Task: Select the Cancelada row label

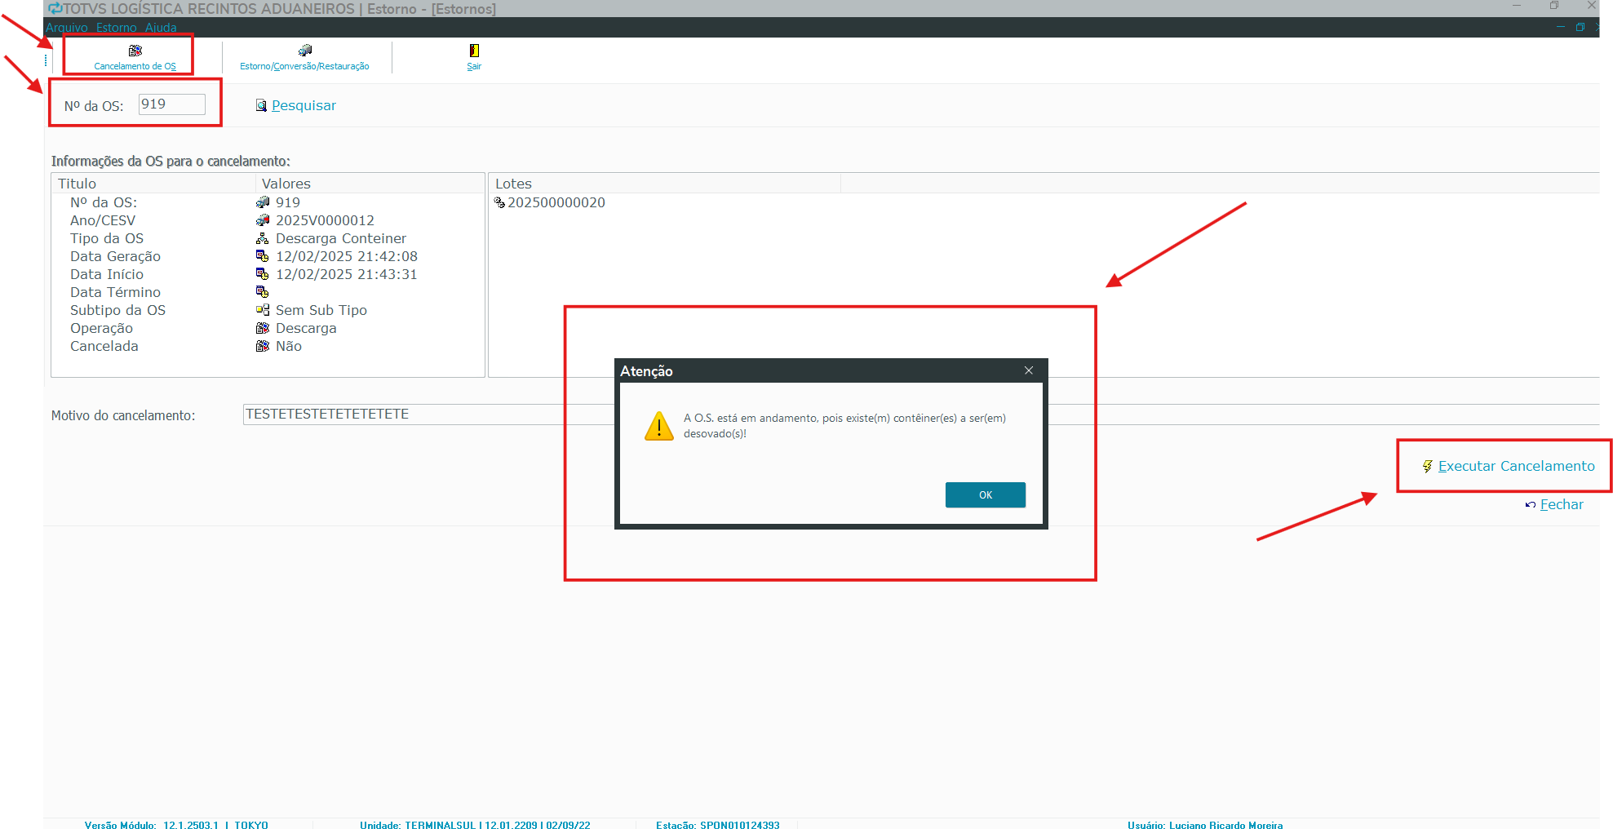Action: click(104, 346)
